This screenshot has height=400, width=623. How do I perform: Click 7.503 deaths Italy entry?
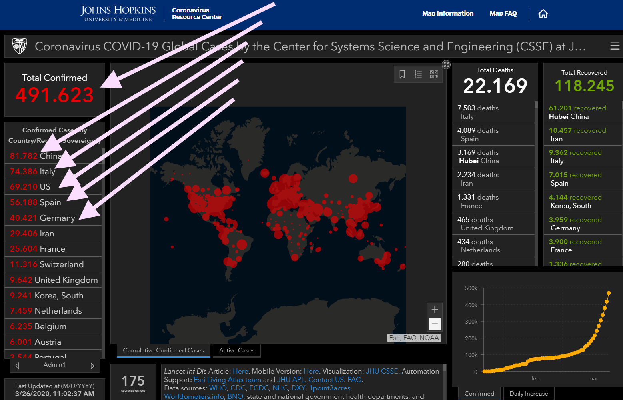[493, 112]
